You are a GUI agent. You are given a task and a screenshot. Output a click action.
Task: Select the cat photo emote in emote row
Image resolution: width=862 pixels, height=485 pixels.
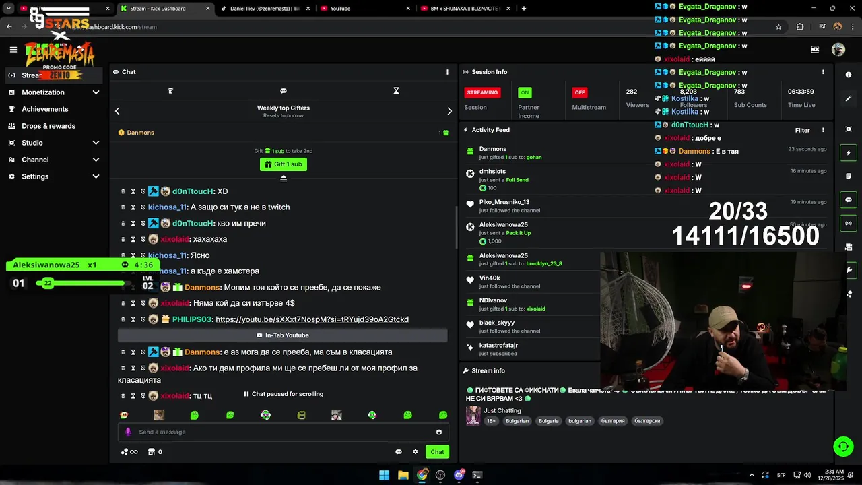click(159, 415)
